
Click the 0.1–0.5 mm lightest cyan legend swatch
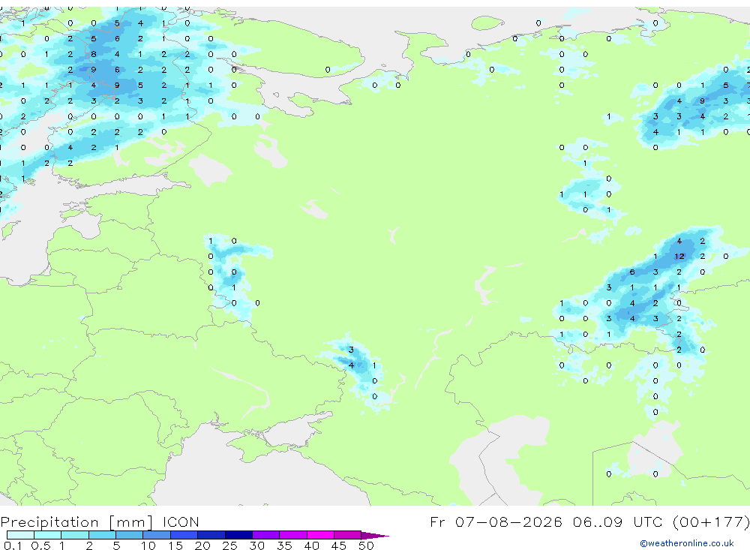click(x=20, y=535)
